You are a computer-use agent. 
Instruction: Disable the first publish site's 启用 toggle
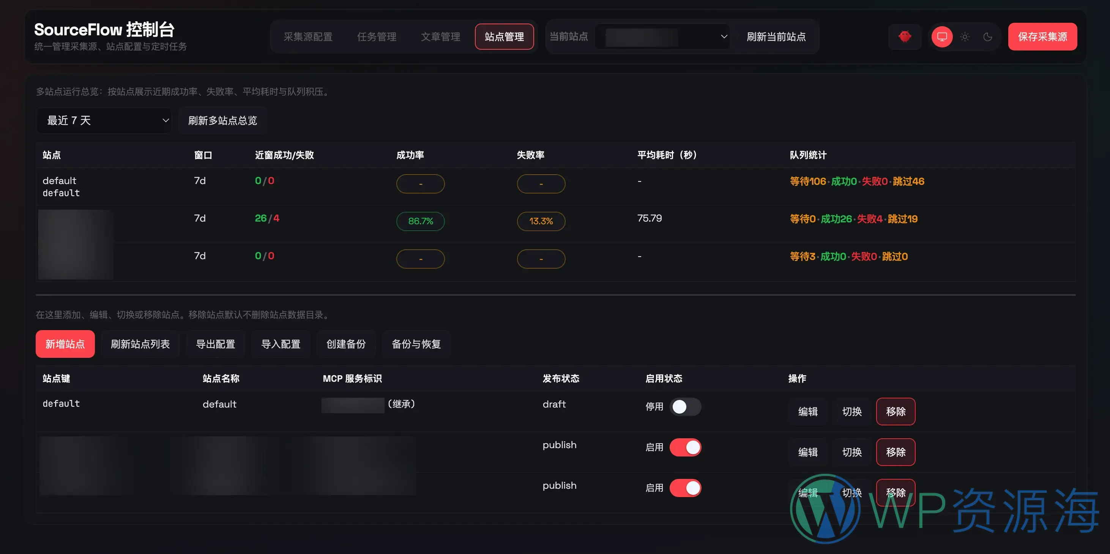pos(686,447)
